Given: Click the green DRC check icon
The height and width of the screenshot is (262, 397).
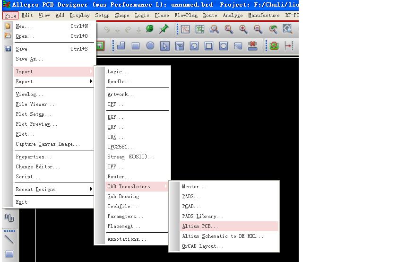Looking at the screenshot, I should tap(274, 46).
